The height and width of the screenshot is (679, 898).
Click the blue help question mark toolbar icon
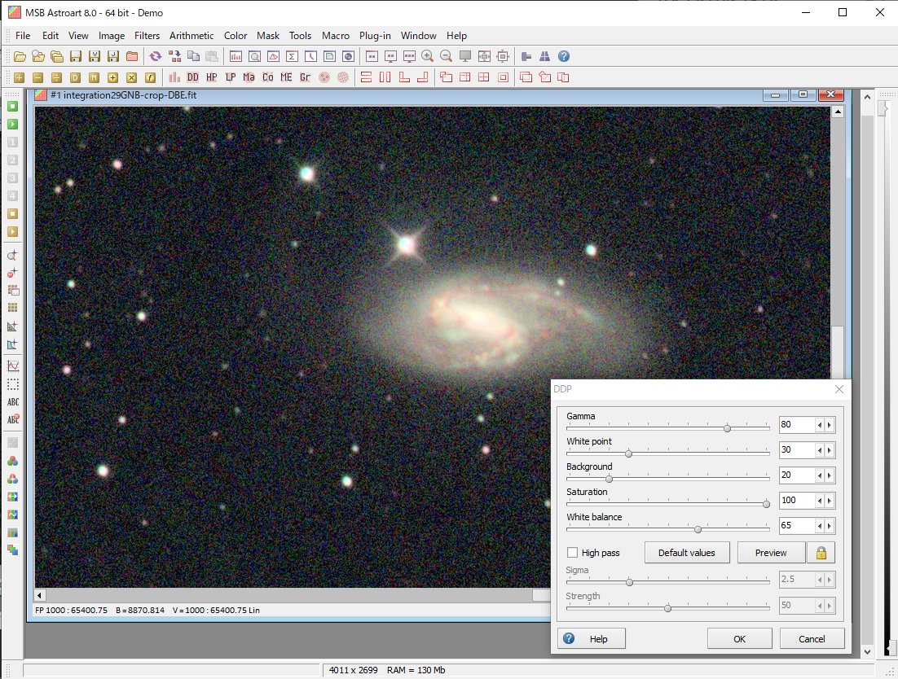point(563,56)
